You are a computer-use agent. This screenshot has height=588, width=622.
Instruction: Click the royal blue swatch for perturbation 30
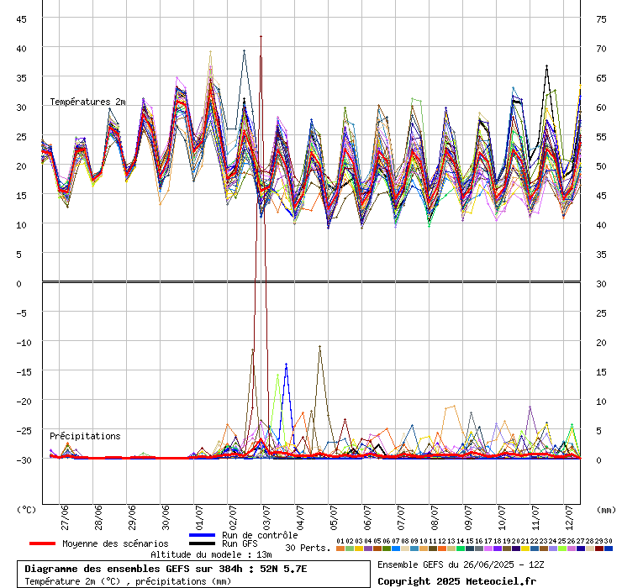[608, 549]
